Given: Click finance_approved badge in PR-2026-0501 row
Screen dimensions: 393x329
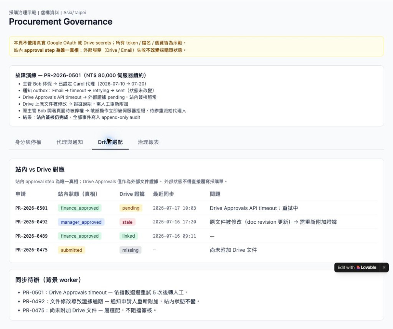Looking at the screenshot, I should [80, 208].
